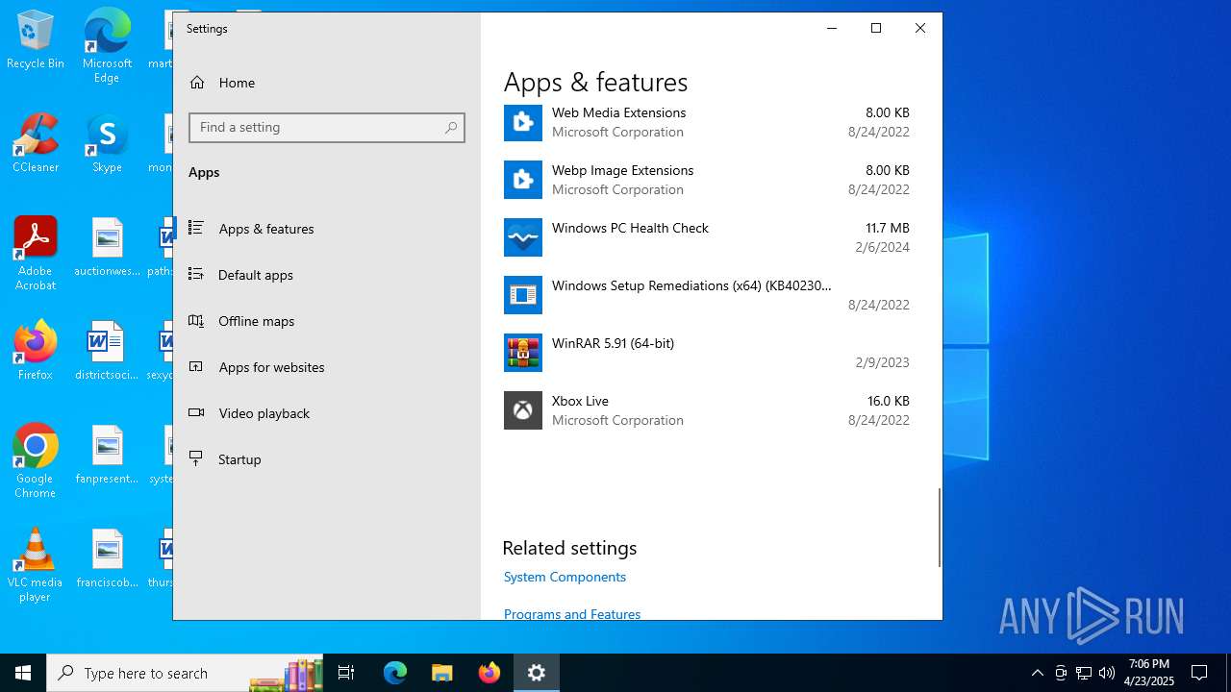Open Skype desktop shortcut

pyautogui.click(x=107, y=142)
